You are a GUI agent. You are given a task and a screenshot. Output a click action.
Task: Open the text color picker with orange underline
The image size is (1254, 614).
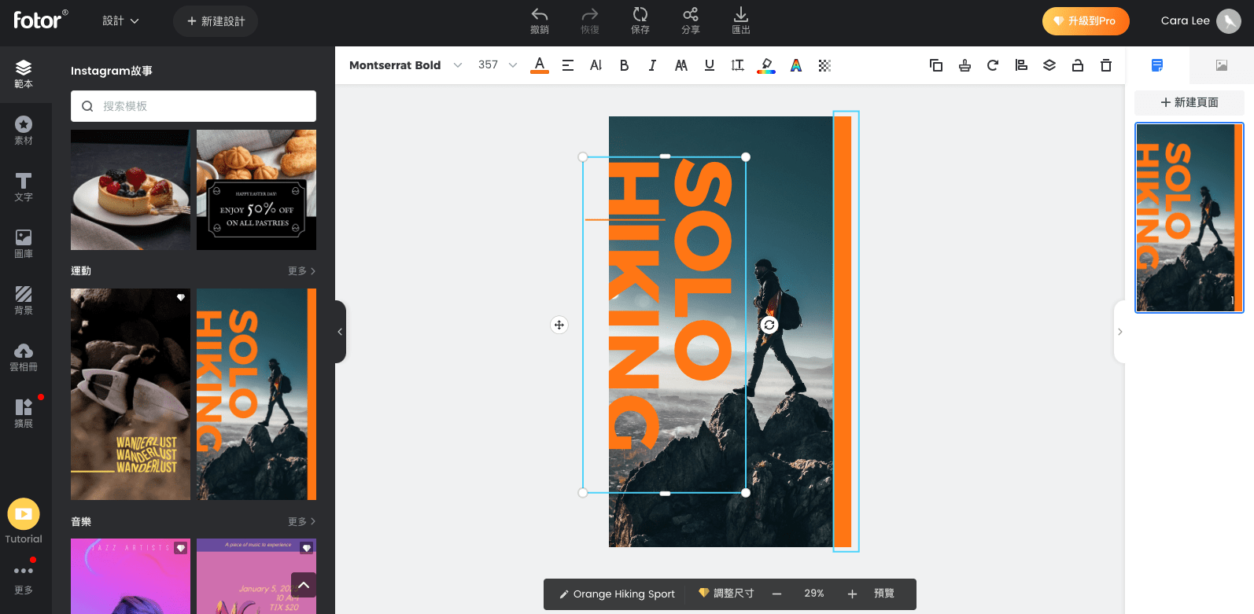pos(540,65)
